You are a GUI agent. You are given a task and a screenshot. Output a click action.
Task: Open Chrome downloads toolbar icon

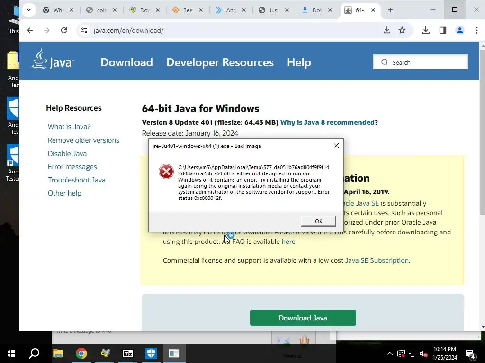point(426,30)
